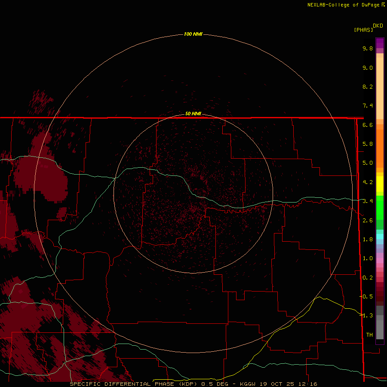Viewport: 387px width, 387px height.
Task: Click the DKD label above the color scale
Action: tap(378, 26)
